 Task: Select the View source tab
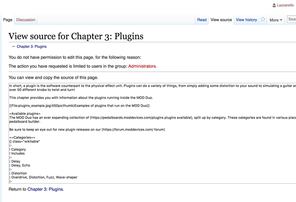pos(221,20)
